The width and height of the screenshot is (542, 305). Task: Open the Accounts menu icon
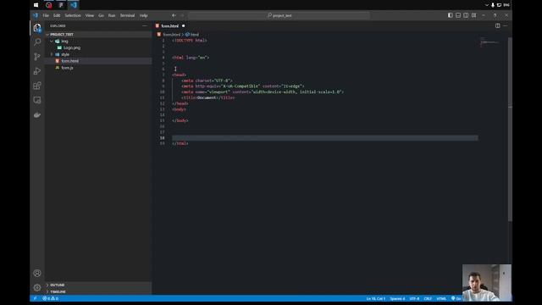coord(37,273)
